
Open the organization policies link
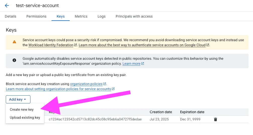coord(86,84)
